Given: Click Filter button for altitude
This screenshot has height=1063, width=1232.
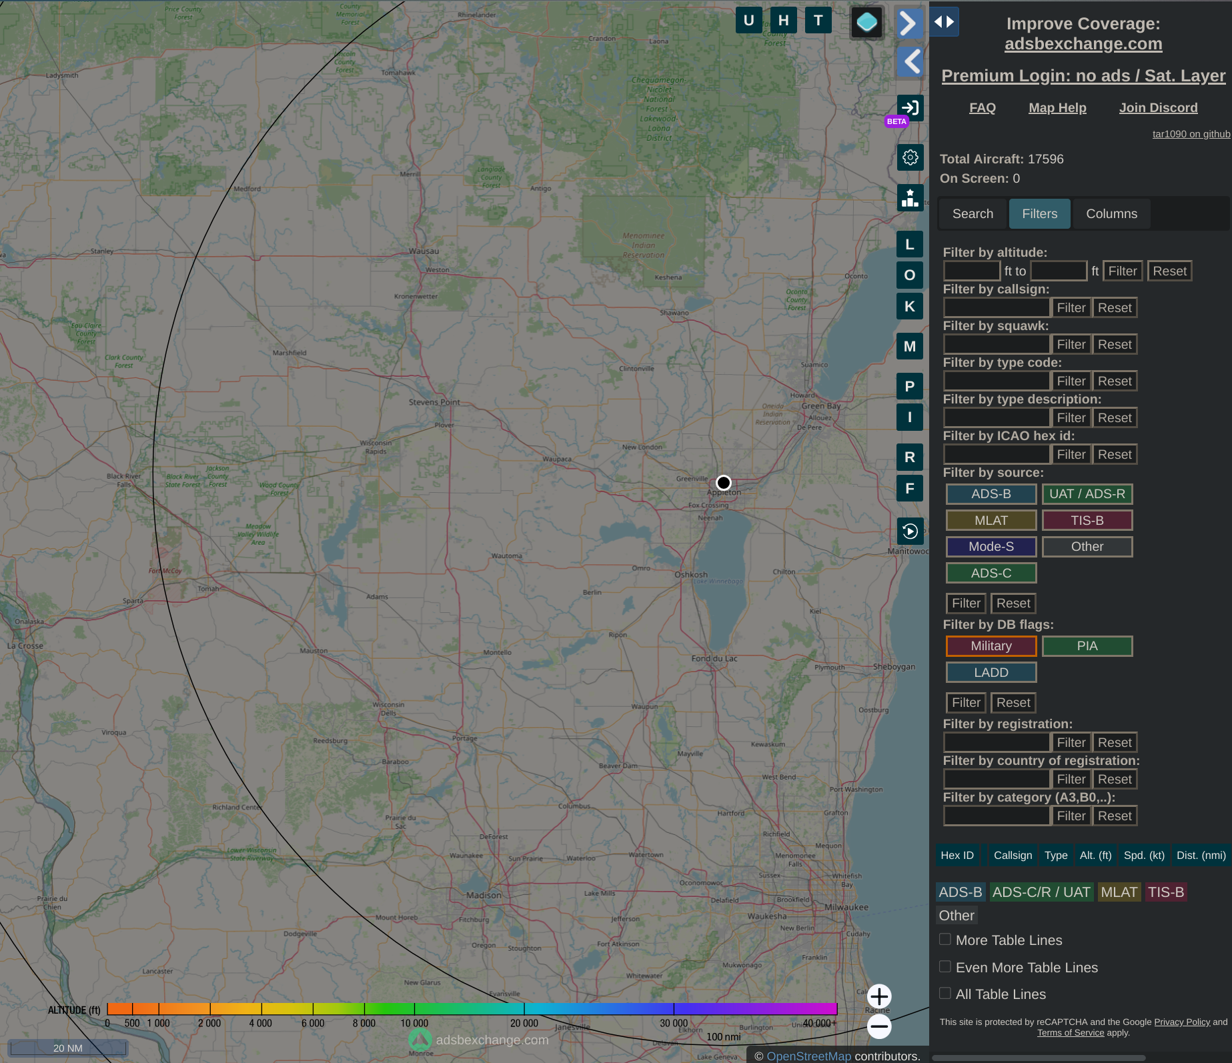Looking at the screenshot, I should 1123,271.
